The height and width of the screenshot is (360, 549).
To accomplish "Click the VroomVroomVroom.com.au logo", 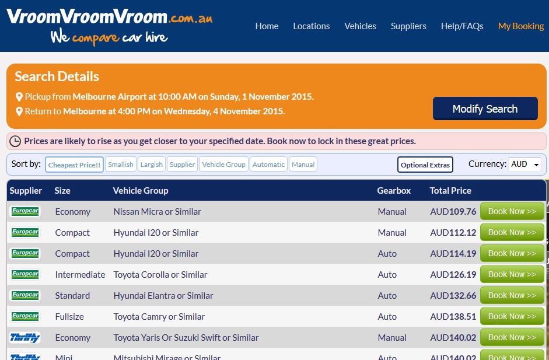I will [x=109, y=16].
